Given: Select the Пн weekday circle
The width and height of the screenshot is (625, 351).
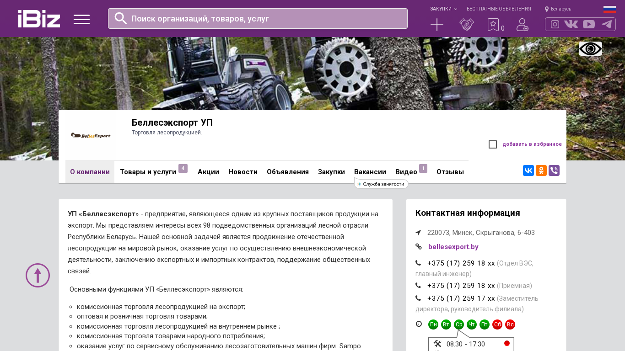Looking at the screenshot, I should point(433,324).
